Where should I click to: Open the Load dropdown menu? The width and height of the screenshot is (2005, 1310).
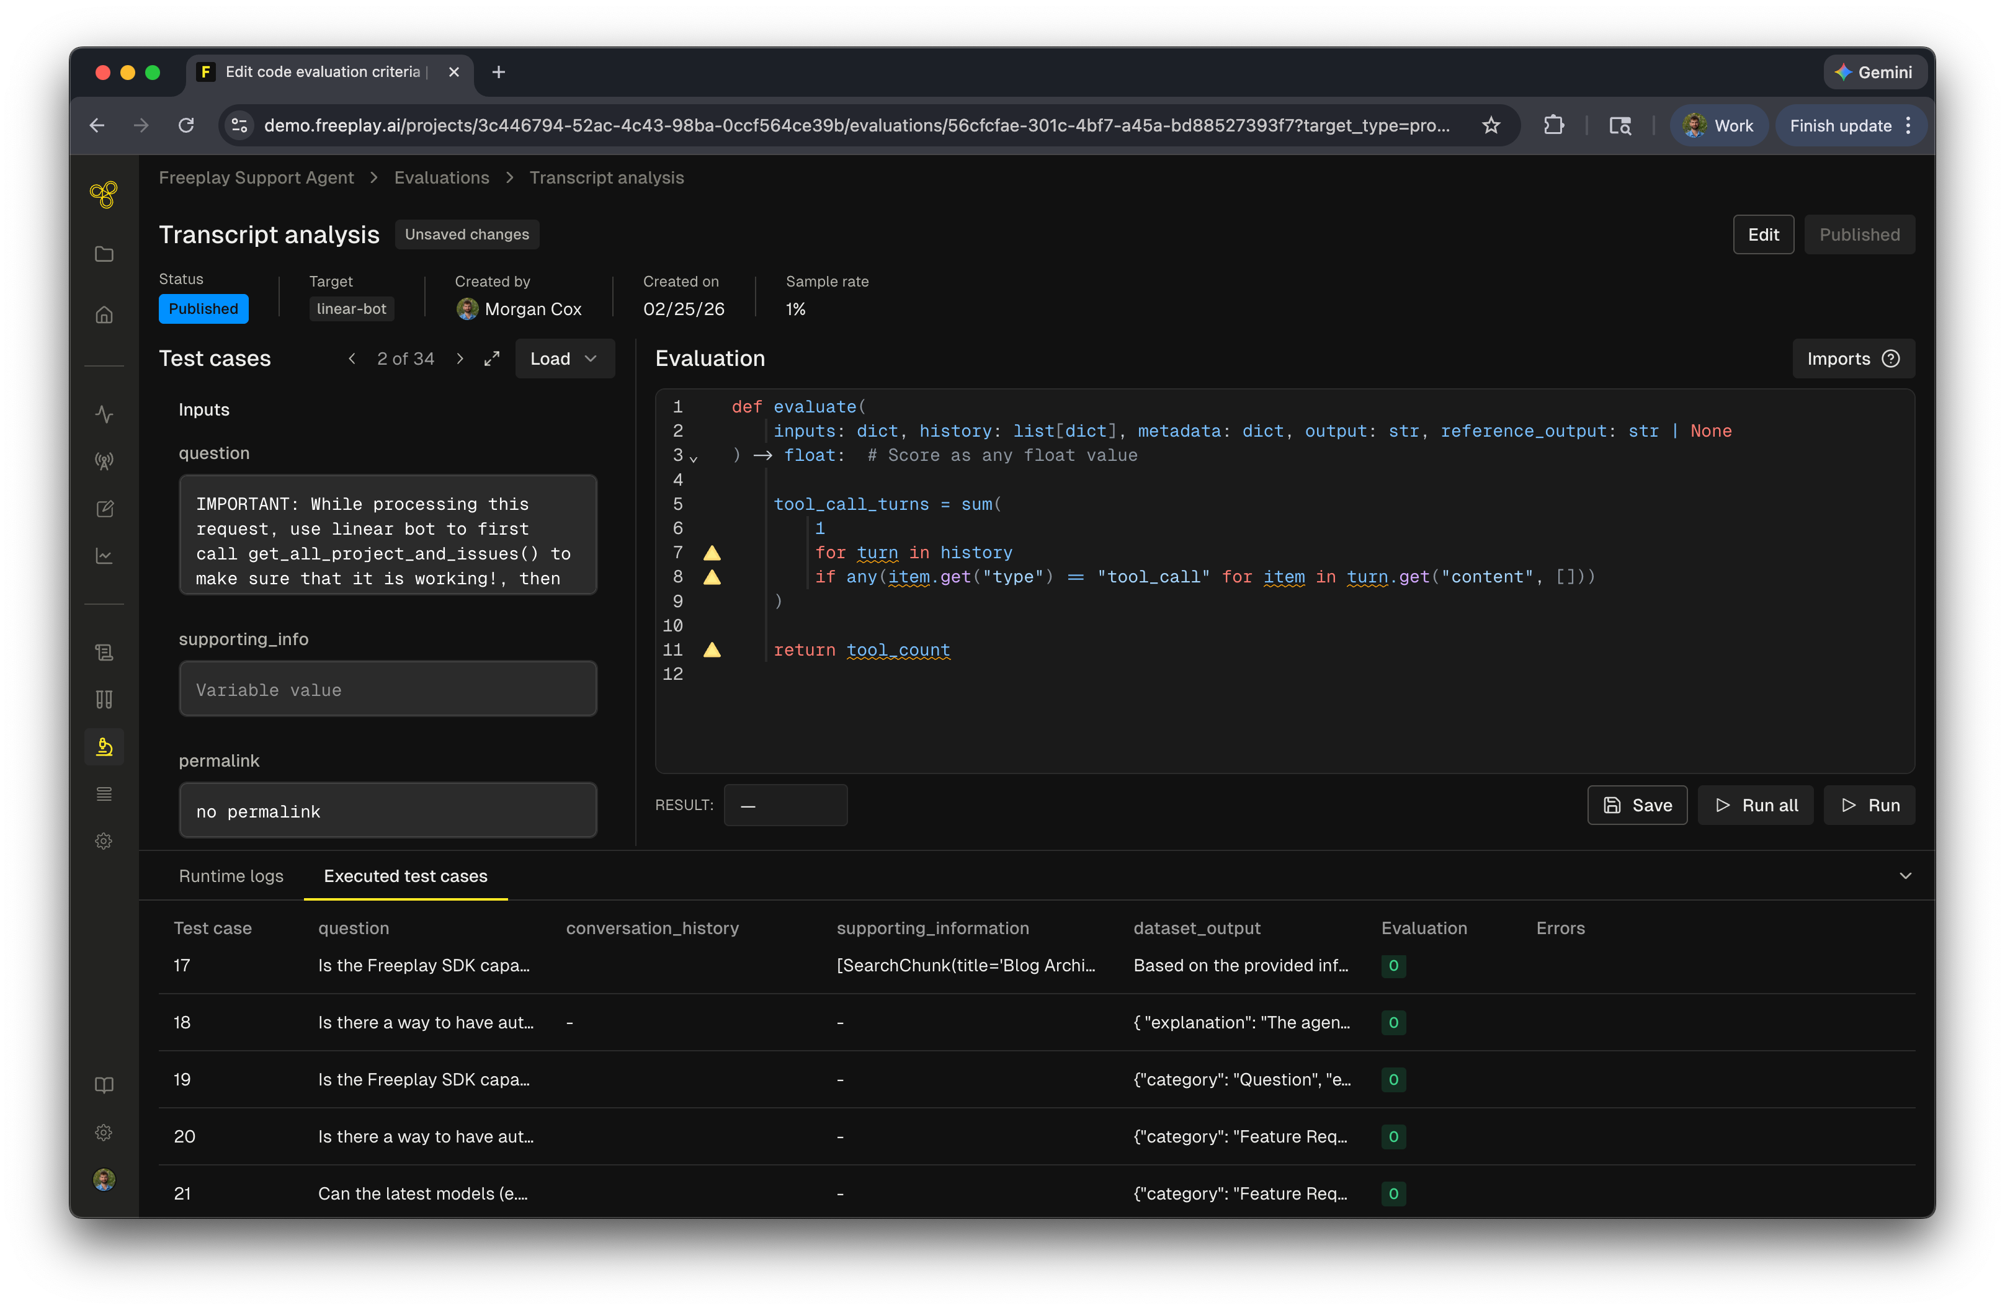coord(563,358)
